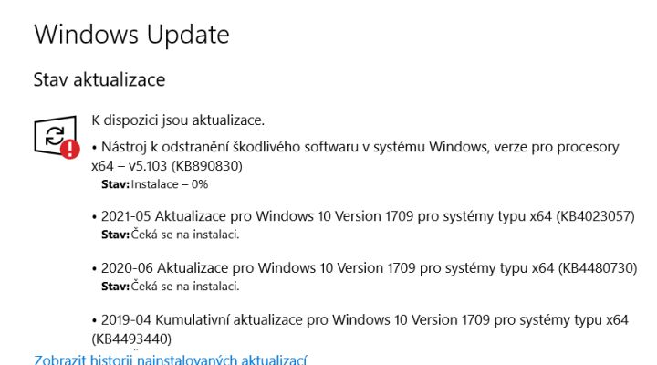The height and width of the screenshot is (365, 657).
Task: Open the installed updates history link
Action: (170, 360)
